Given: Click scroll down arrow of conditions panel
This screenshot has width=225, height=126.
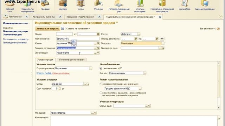Looking at the screenshot, I should [x=219, y=108].
